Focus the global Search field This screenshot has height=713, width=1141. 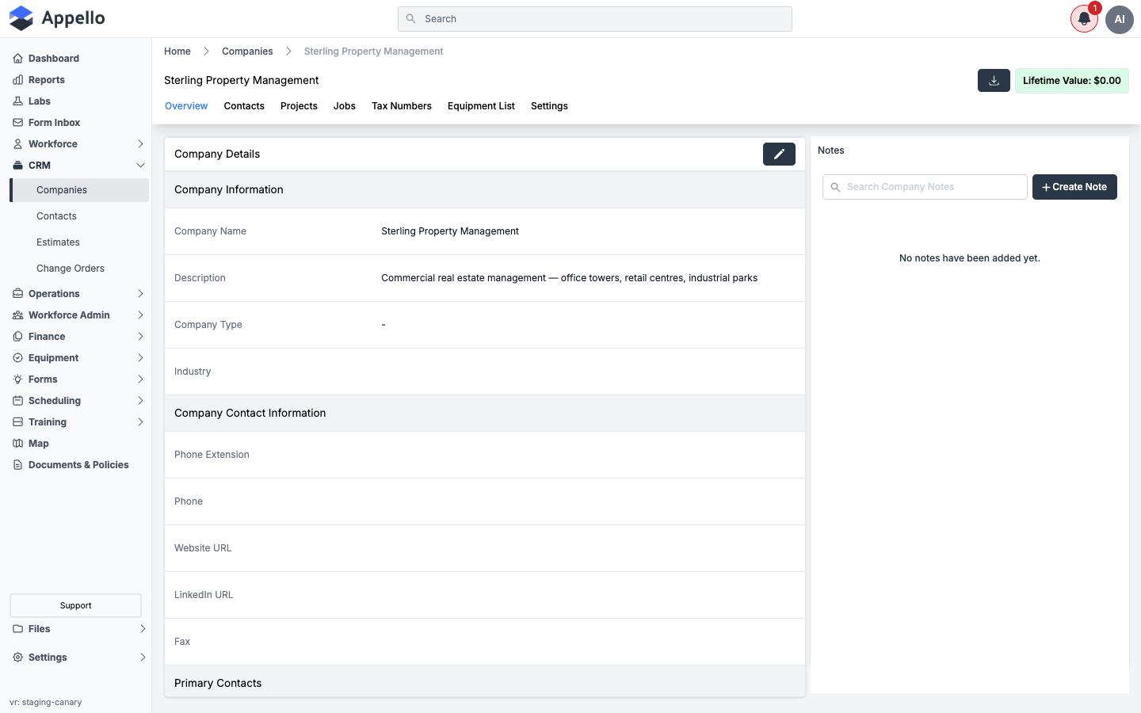click(595, 19)
